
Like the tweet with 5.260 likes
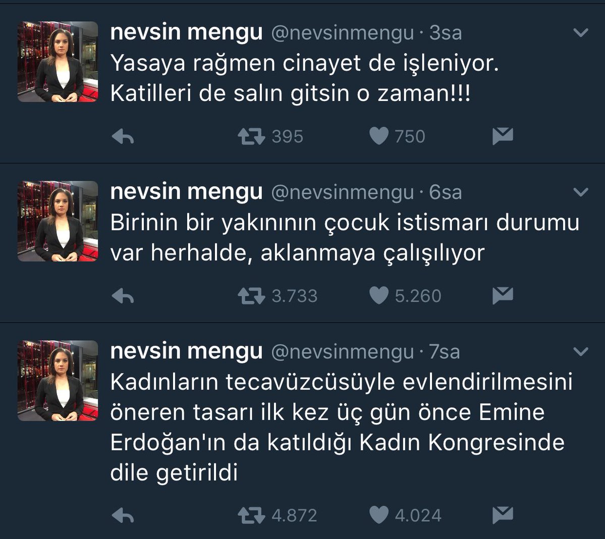coord(379,296)
